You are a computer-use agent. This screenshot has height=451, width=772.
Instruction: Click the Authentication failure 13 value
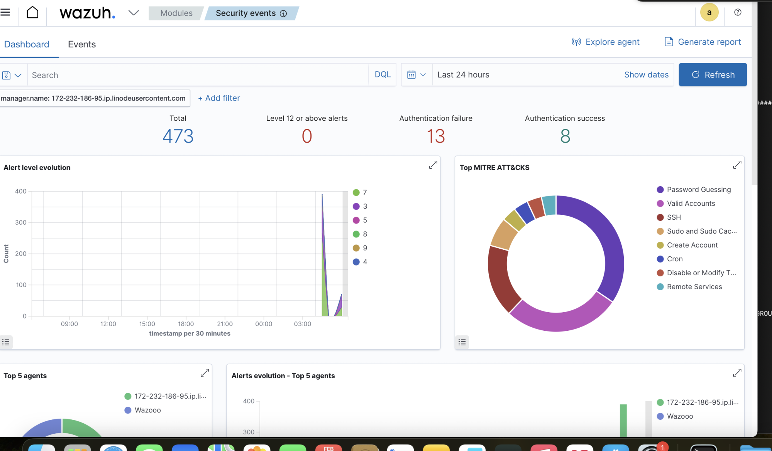tap(436, 136)
